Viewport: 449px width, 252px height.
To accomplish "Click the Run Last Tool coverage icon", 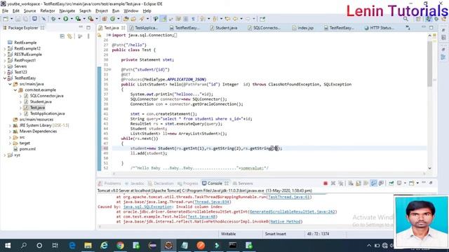I will (78, 19).
